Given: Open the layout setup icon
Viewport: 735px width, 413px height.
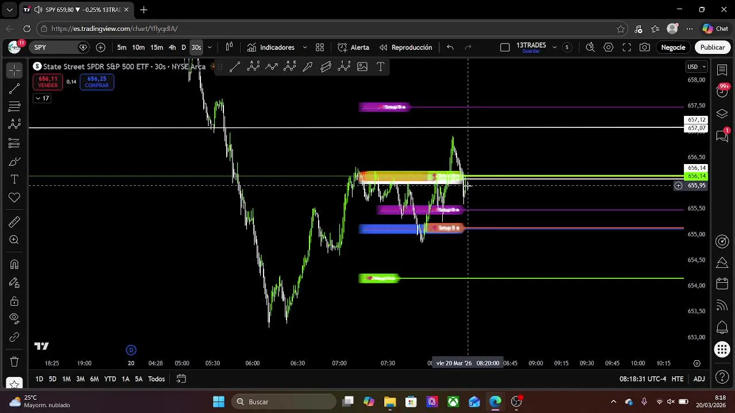Looking at the screenshot, I should click(505, 48).
